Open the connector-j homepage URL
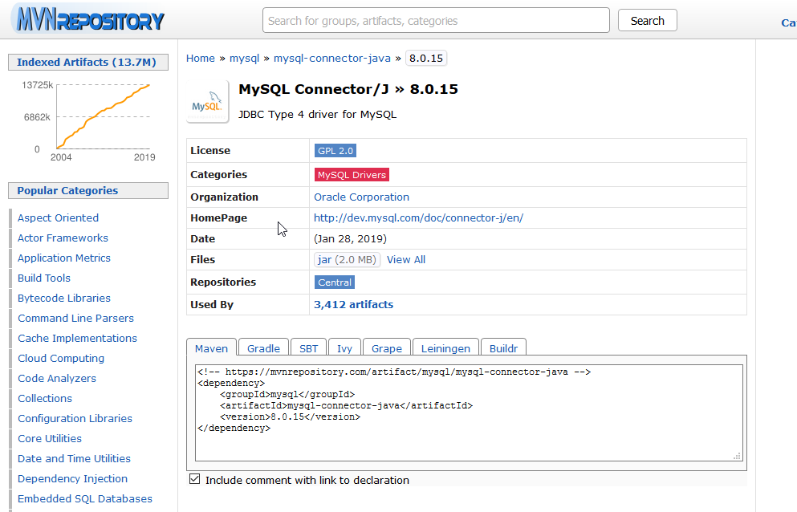The width and height of the screenshot is (797, 512). pyautogui.click(x=418, y=218)
